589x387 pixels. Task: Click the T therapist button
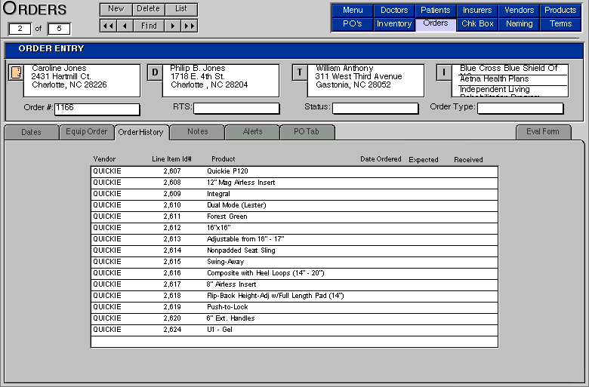point(300,72)
